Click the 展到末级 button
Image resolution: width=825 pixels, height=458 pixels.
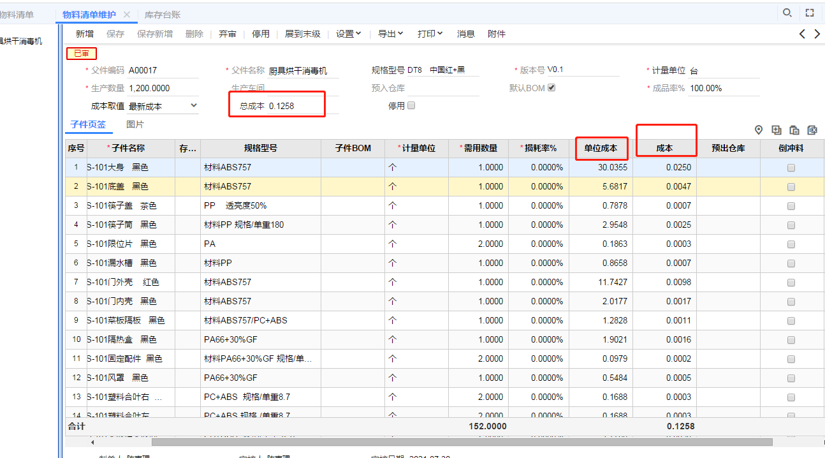tap(303, 34)
